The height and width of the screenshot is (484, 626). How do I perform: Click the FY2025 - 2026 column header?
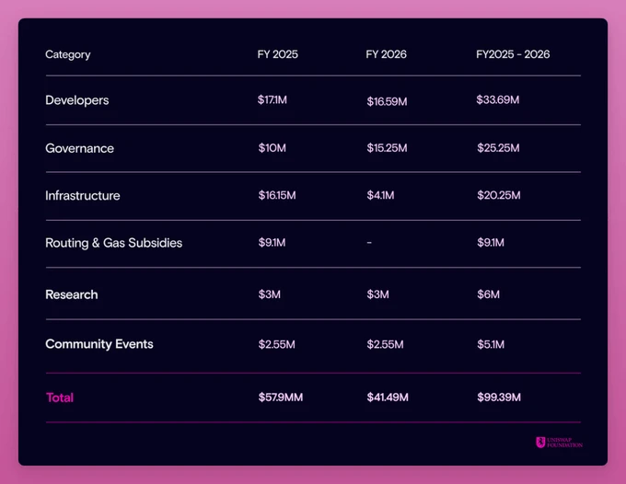click(513, 54)
